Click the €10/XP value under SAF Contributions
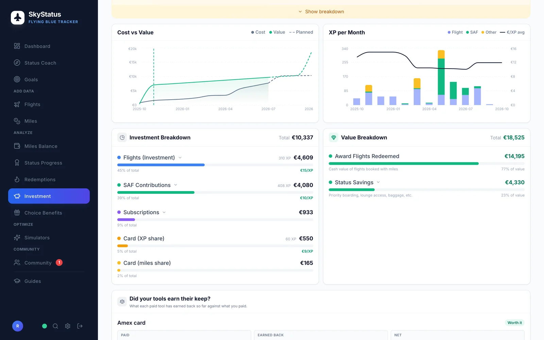The image size is (544, 340). [x=306, y=198]
